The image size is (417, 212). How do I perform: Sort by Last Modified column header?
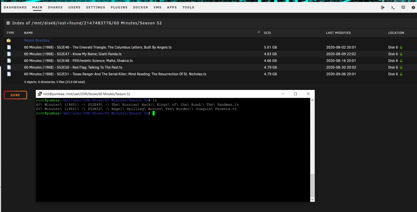tap(338, 33)
